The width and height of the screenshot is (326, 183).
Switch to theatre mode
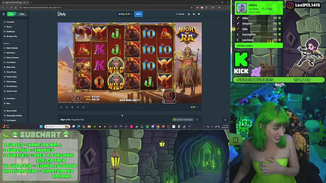point(67,107)
